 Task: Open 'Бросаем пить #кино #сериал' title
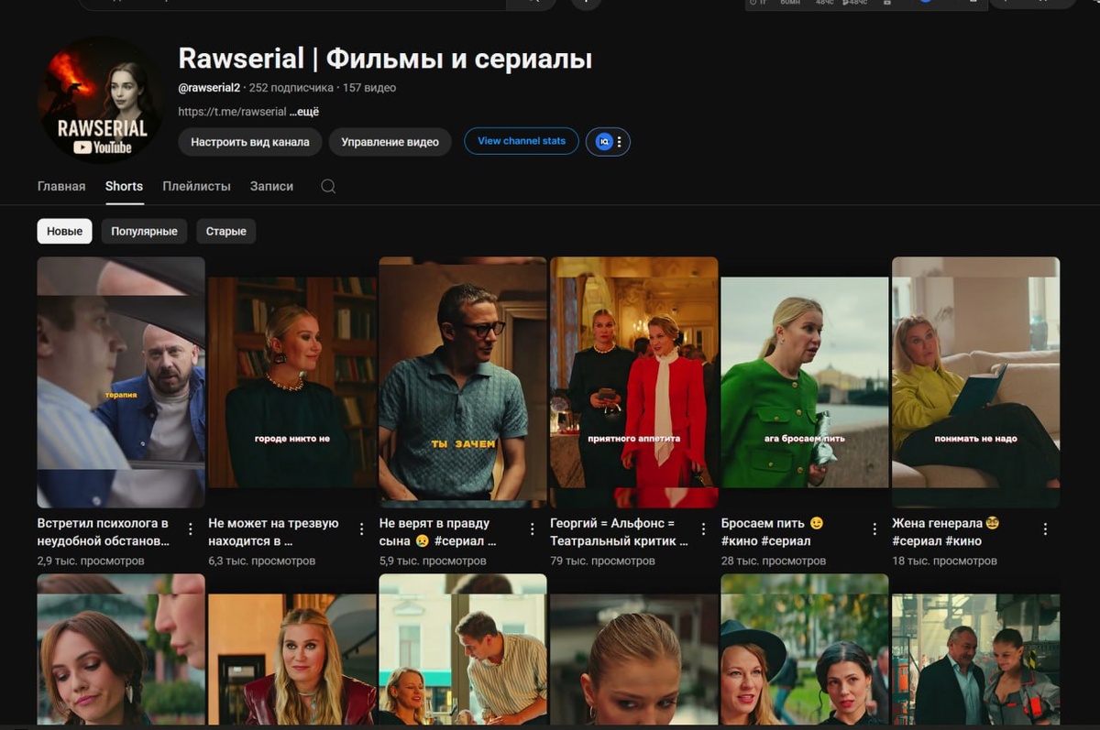[x=773, y=532]
